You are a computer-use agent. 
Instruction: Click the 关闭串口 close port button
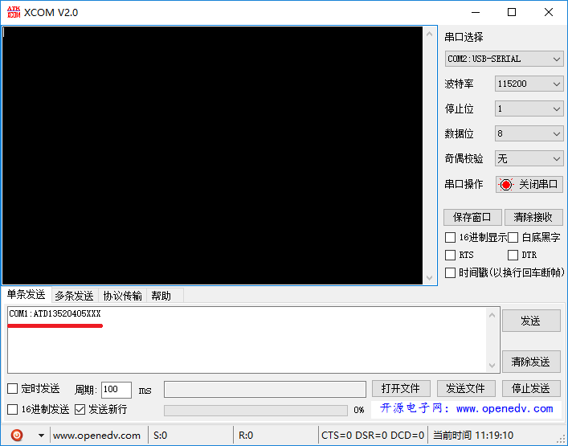click(529, 185)
